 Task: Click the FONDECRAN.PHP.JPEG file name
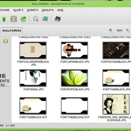33,37
